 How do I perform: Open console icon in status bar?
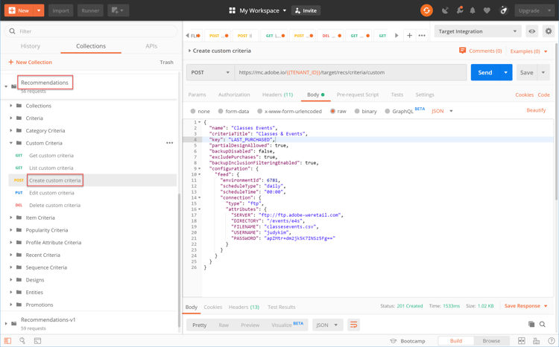[37, 340]
